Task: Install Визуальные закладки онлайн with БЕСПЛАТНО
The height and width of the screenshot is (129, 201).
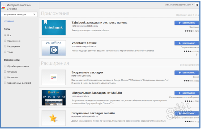Action: pyautogui.click(x=186, y=113)
